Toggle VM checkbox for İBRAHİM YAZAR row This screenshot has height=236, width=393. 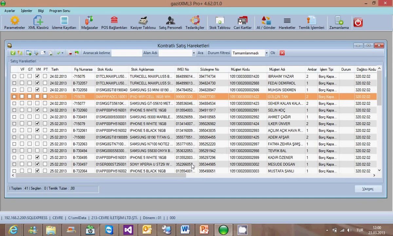[x=37, y=76]
